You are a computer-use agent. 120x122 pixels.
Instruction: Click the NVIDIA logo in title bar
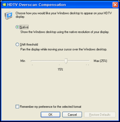[4, 5]
